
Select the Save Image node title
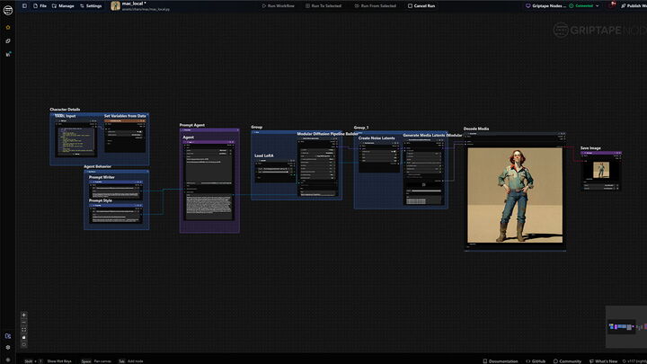(590, 147)
